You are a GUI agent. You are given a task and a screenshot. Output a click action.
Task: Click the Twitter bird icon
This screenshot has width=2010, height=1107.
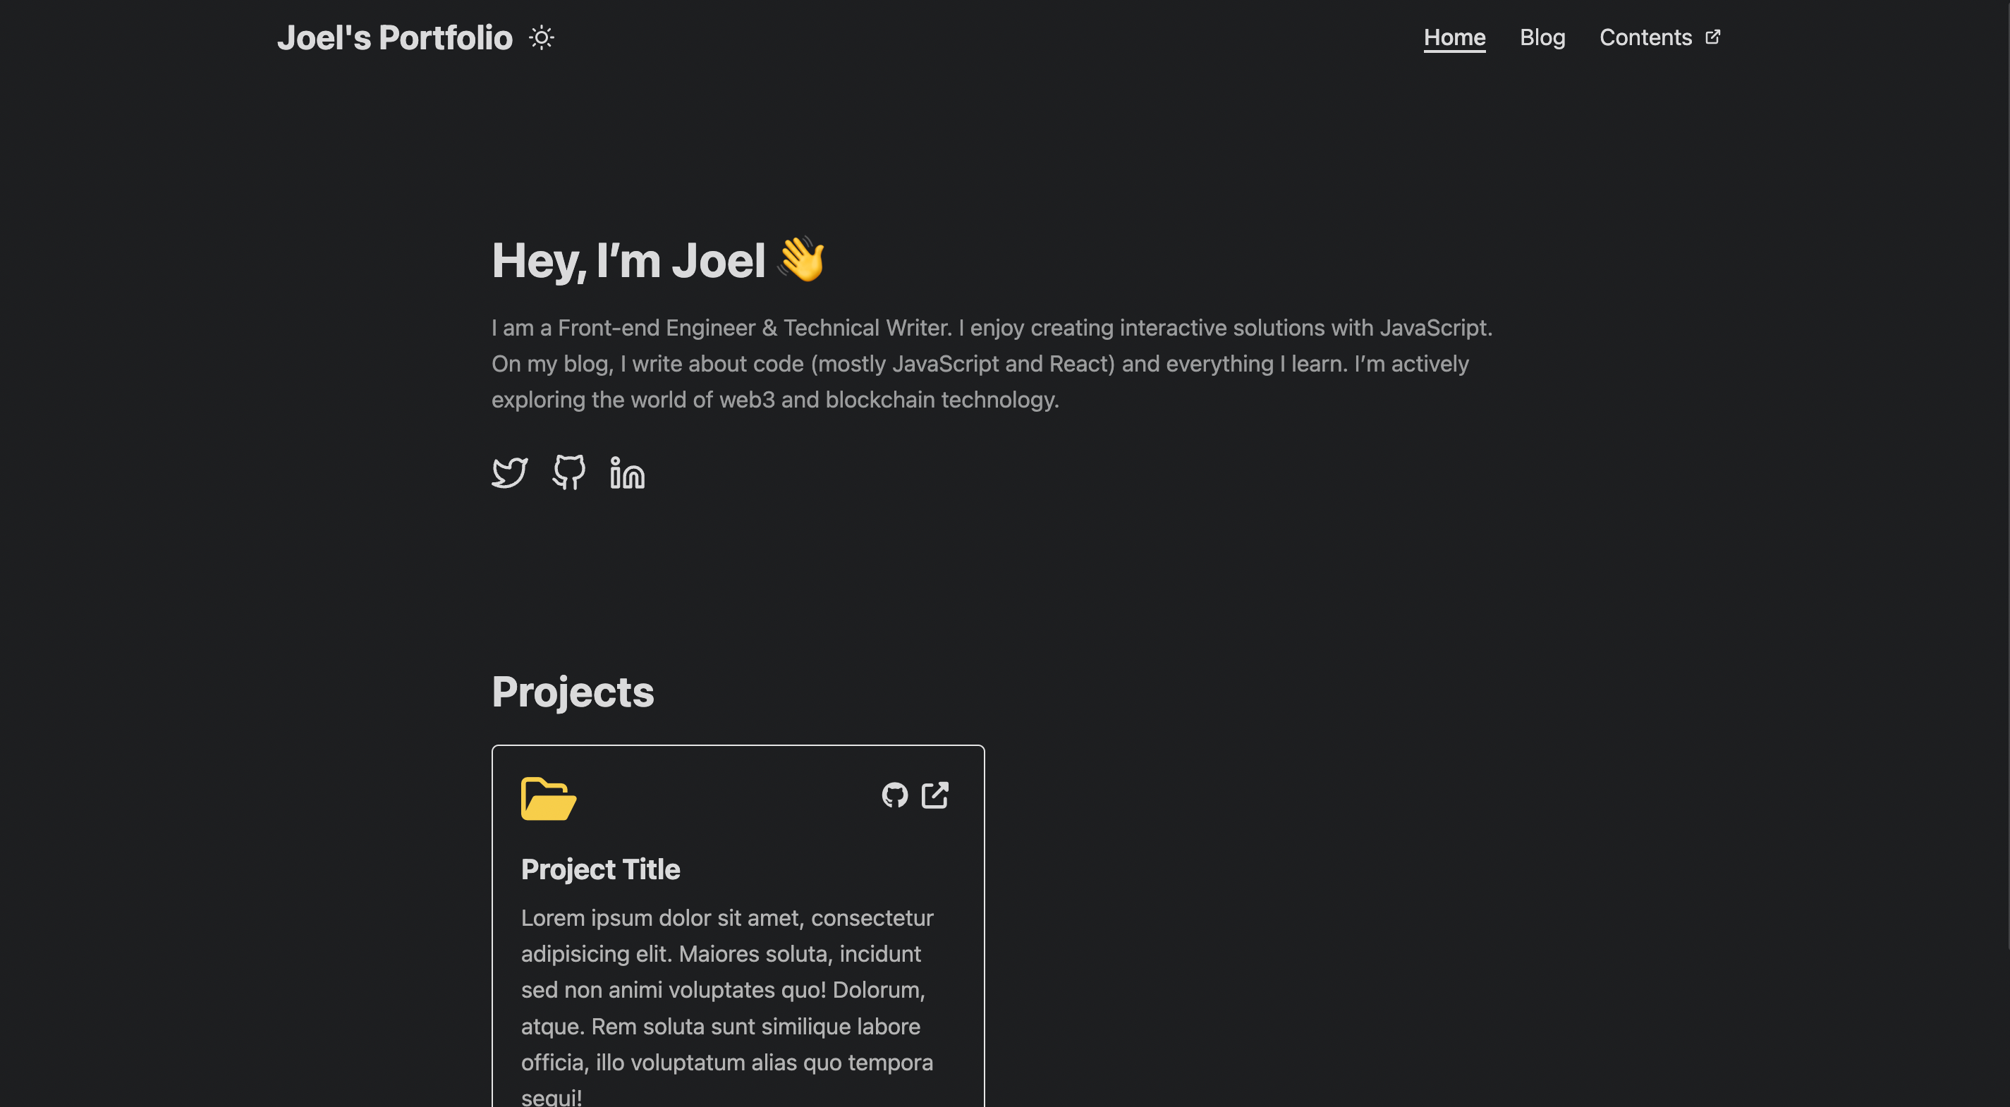point(508,472)
